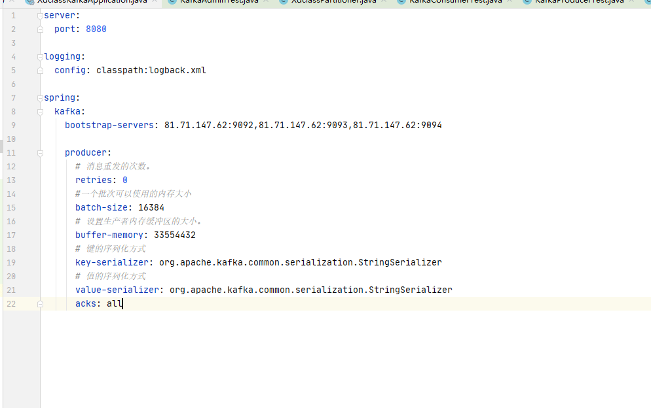Click the buffer-memory key
The image size is (651, 408).
click(x=109, y=235)
